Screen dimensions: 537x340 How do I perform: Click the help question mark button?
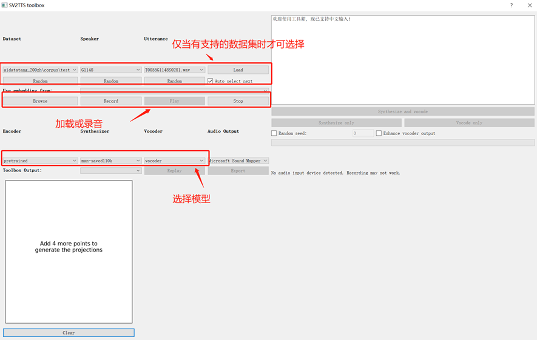[x=512, y=5]
